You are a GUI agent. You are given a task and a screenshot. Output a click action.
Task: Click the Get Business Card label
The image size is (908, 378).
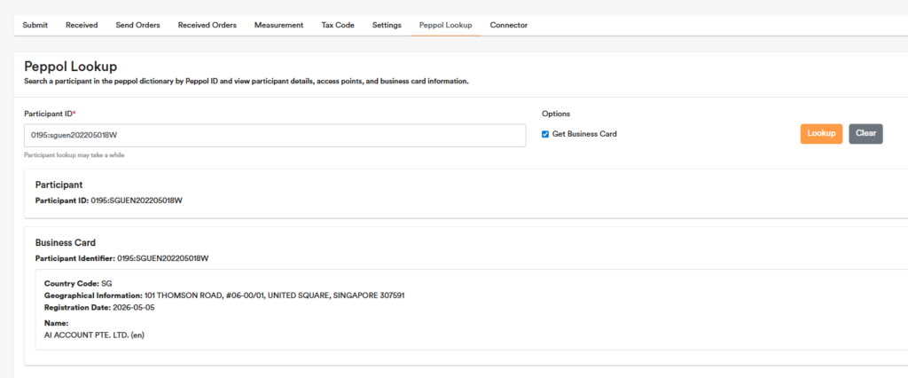(x=584, y=134)
